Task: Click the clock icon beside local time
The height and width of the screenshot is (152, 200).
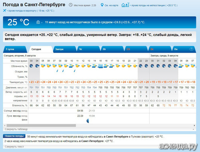Action: coord(70,5)
